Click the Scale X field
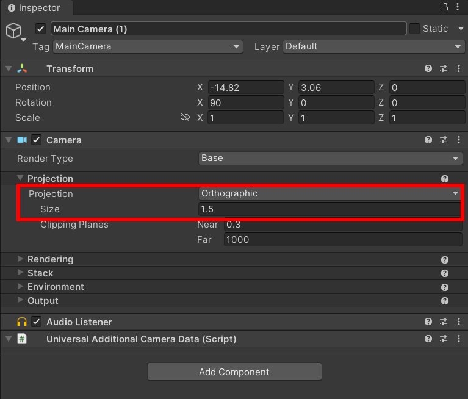Screen dimensions: 468x399 coord(246,118)
